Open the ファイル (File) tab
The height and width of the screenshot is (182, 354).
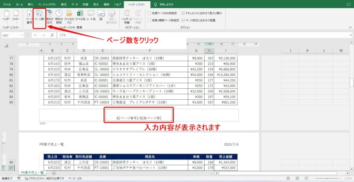click(x=6, y=4)
